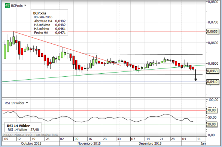Click the 0,0700 price axis label
Image resolution: width=222 pixels, height=147 pixels.
[213, 22]
